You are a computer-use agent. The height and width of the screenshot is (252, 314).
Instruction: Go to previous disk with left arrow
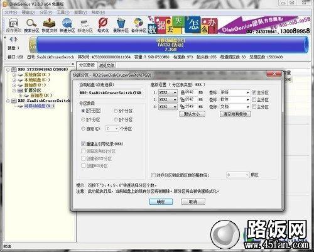[11, 39]
